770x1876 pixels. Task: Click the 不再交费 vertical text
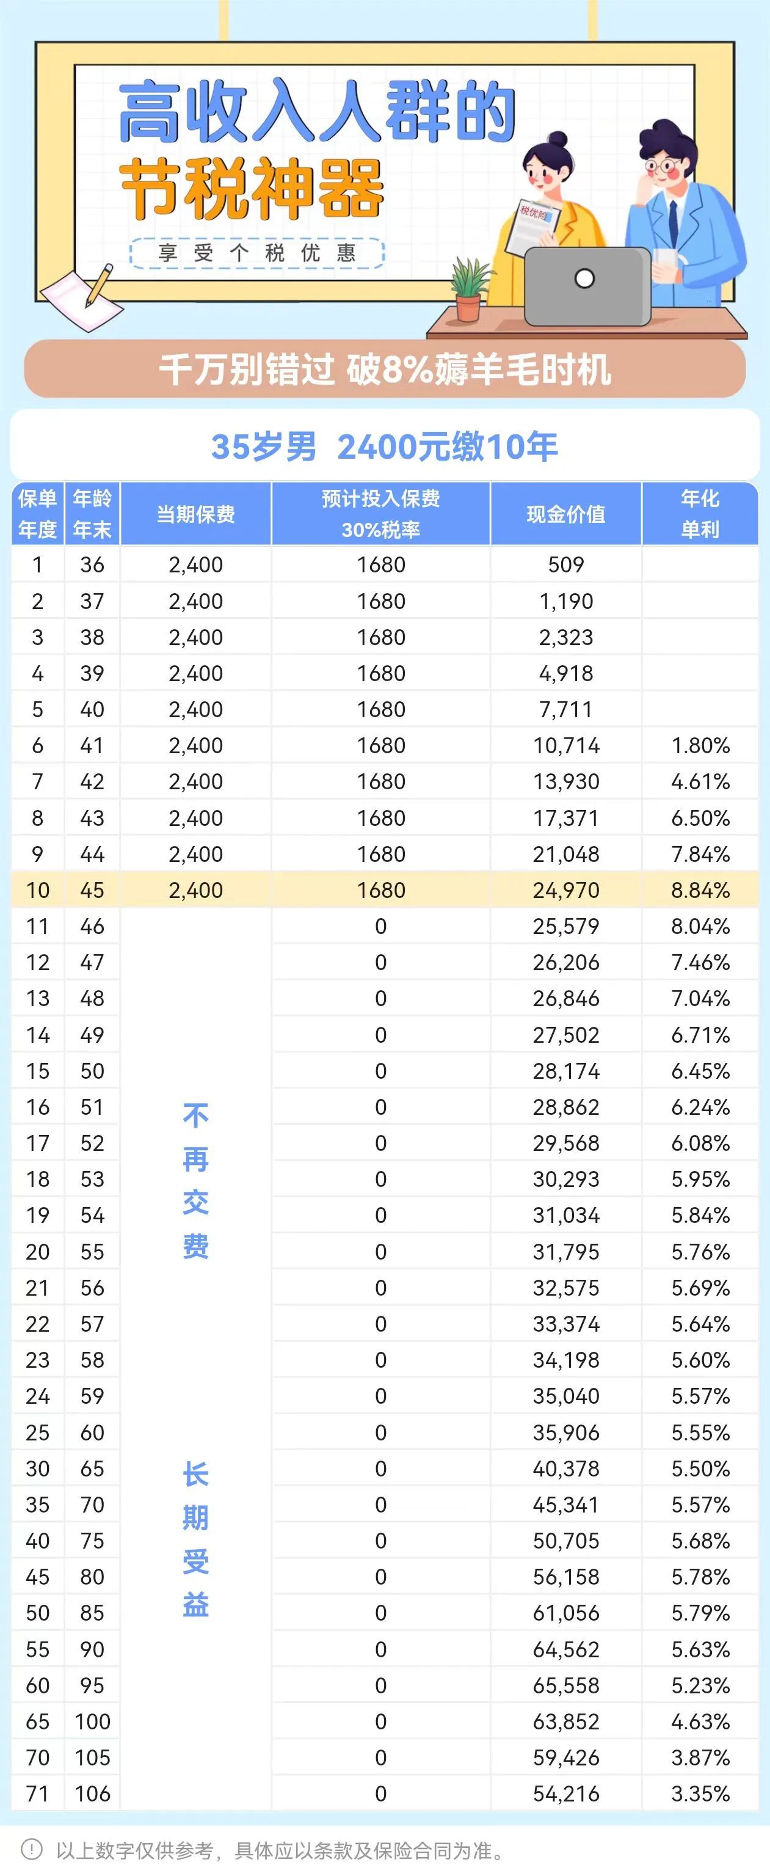click(x=196, y=1180)
